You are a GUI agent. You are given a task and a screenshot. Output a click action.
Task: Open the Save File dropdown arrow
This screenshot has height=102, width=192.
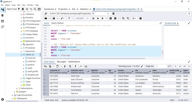click(x=57, y=18)
